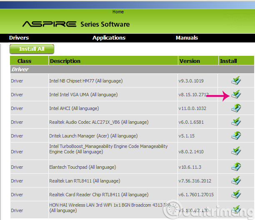Viewport: 255px width, 220px height.
Task: Click version value v5.1.15
Action: pyautogui.click(x=187, y=136)
